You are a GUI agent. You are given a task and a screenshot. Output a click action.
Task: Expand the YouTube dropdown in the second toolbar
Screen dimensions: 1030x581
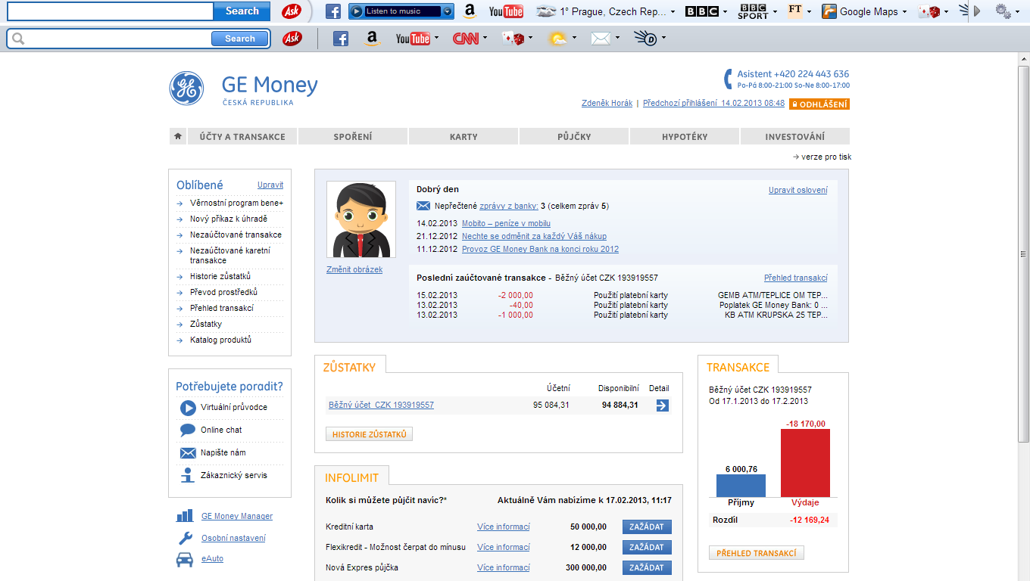tap(436, 37)
